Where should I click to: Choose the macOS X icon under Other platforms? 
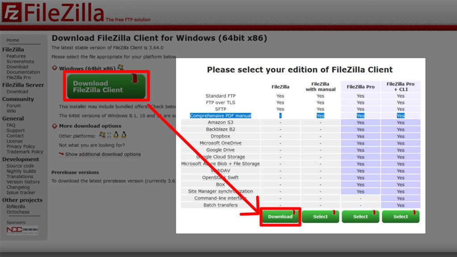(109, 135)
